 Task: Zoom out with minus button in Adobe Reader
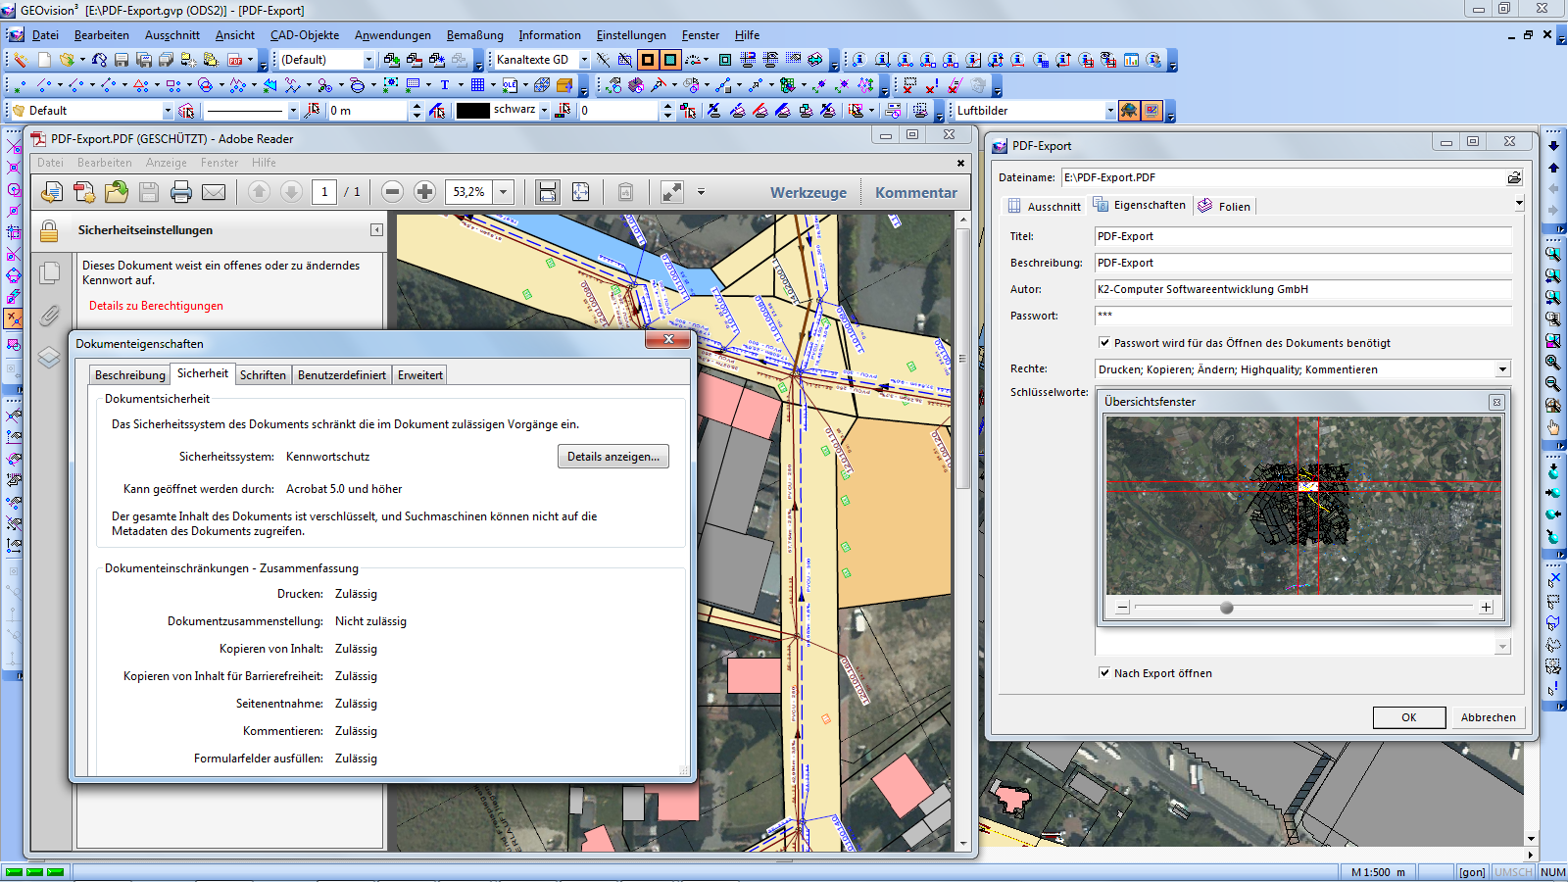click(392, 192)
